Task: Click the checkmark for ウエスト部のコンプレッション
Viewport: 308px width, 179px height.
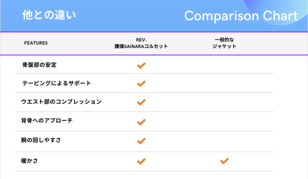Action: (x=141, y=102)
